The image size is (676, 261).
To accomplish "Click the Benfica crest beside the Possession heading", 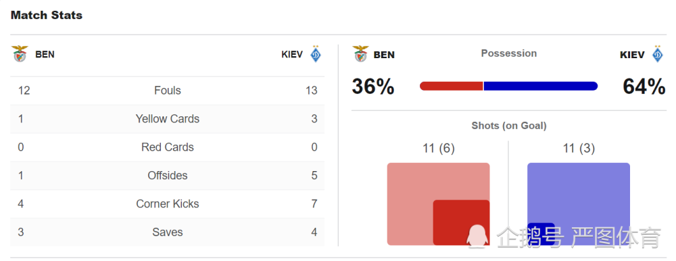I will [360, 54].
